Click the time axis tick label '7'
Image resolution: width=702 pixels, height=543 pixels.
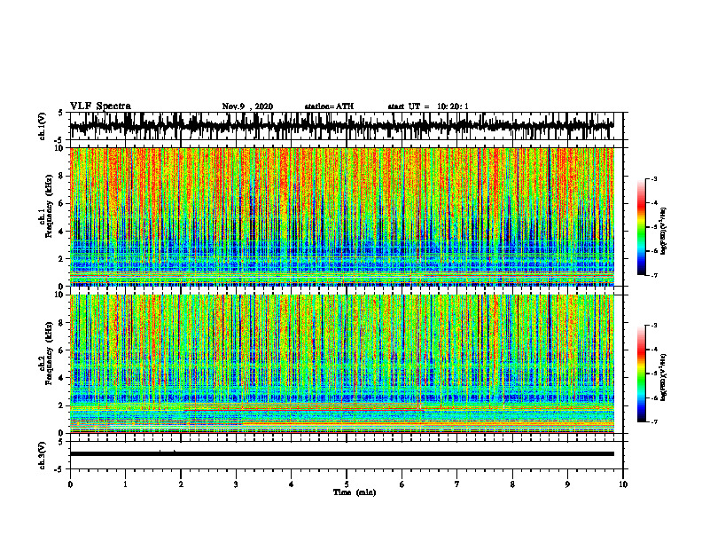pos(457,484)
